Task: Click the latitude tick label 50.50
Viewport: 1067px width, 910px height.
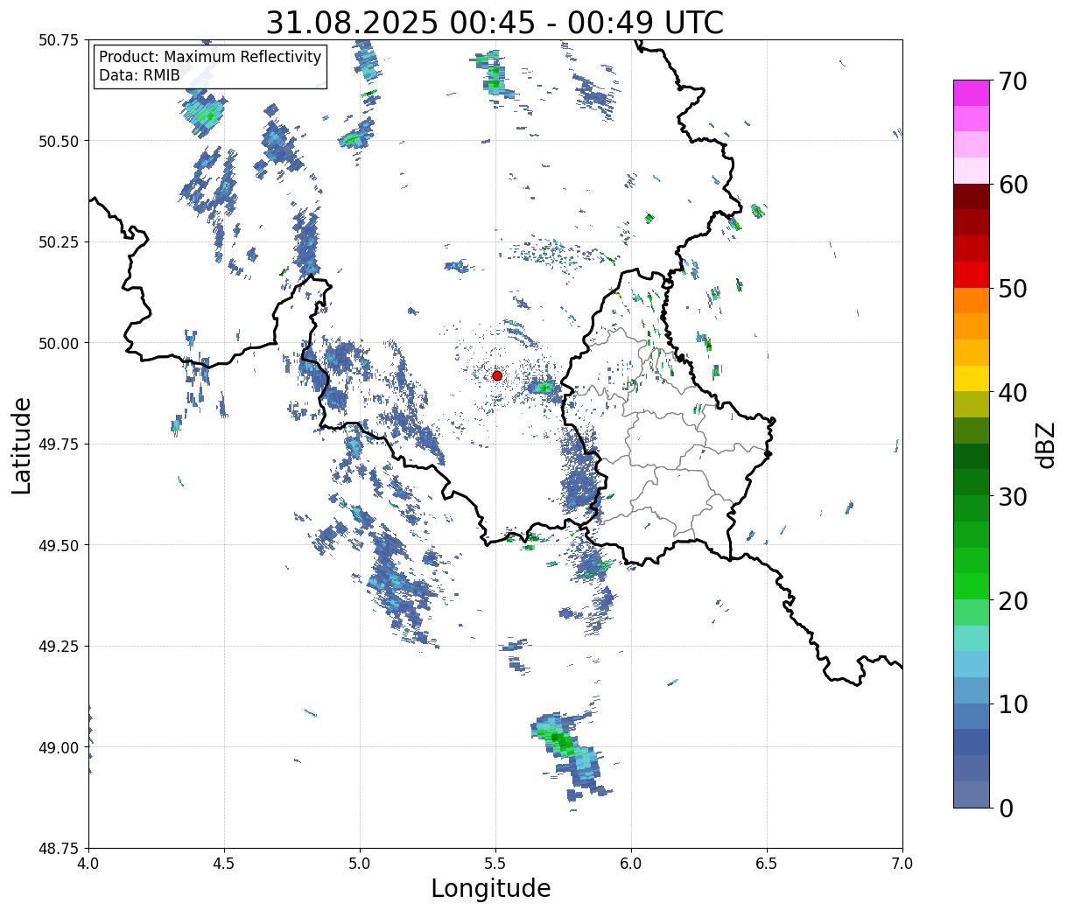Action: [x=59, y=141]
